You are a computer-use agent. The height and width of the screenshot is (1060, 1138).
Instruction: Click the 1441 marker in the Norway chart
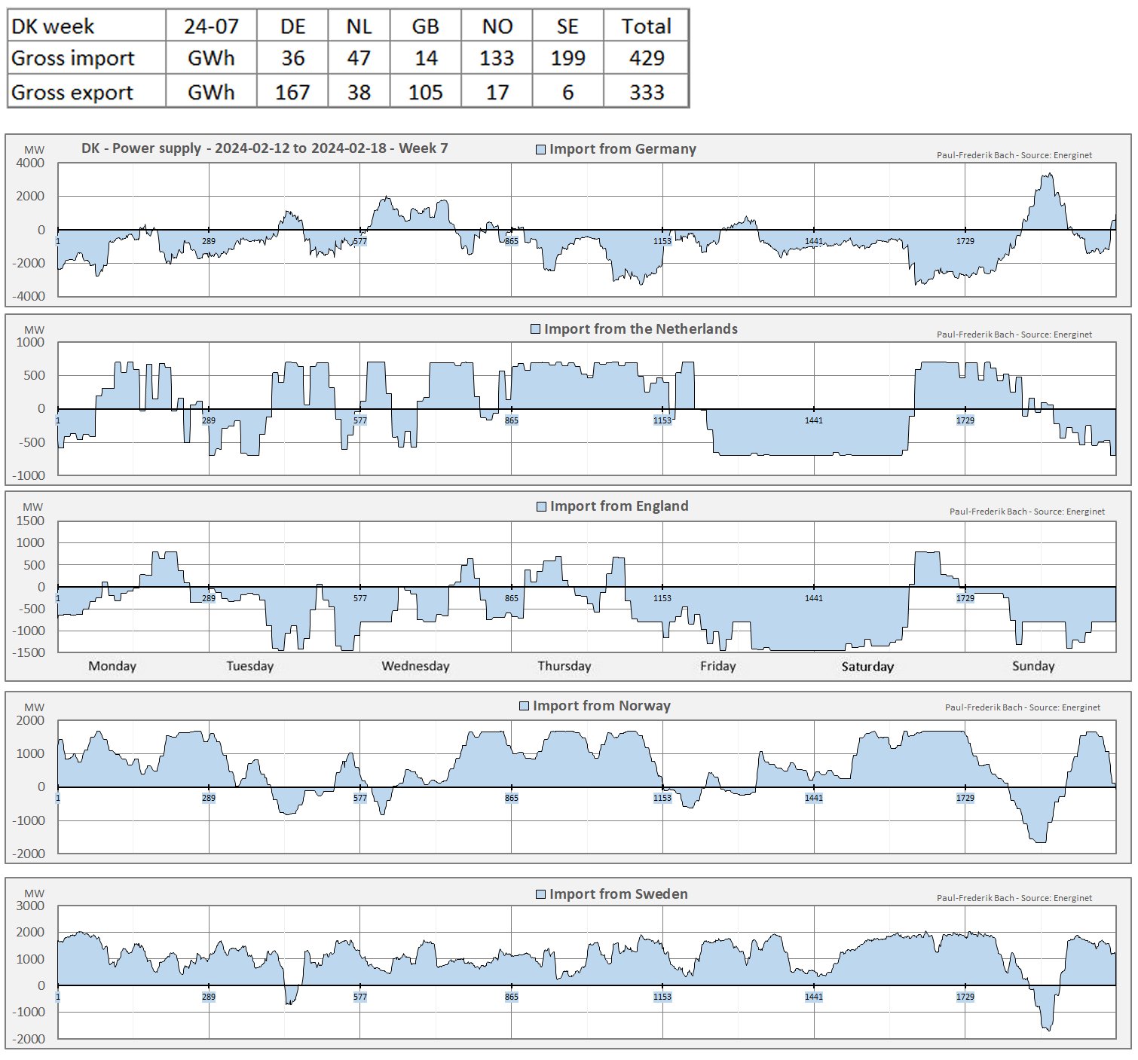(x=814, y=798)
